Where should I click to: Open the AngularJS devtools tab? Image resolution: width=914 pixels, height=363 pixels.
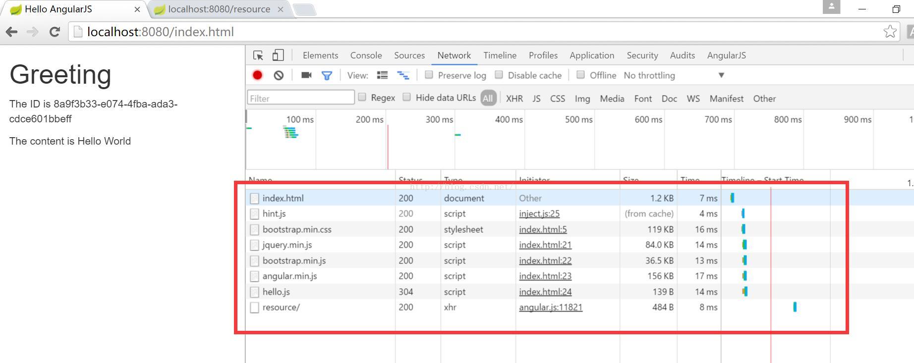coord(726,55)
